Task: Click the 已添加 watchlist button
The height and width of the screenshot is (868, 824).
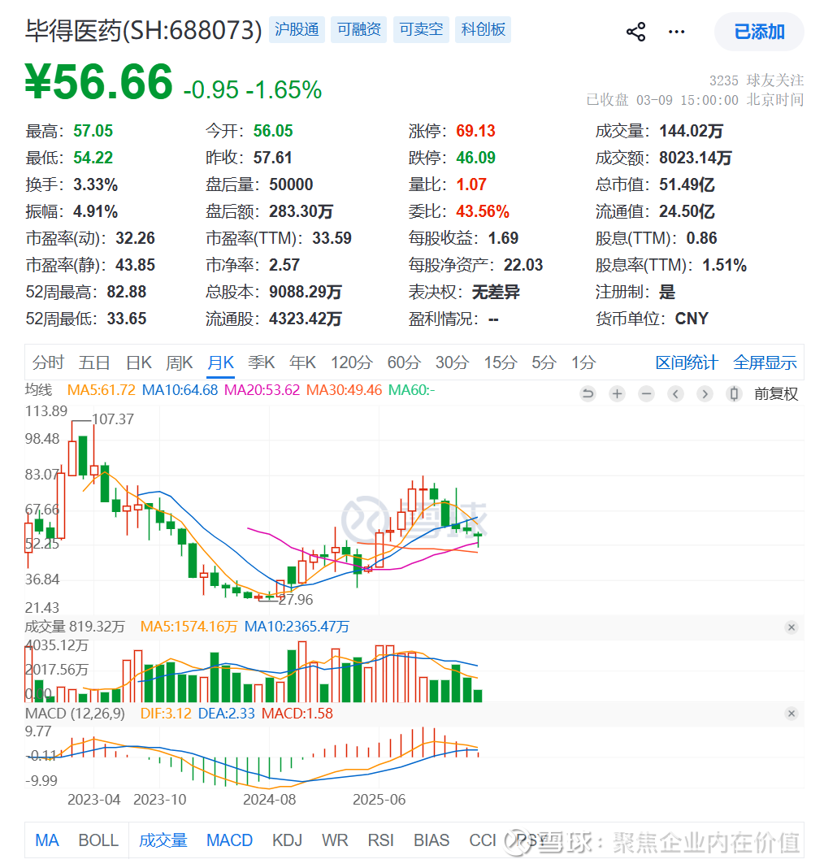Action: (x=759, y=32)
